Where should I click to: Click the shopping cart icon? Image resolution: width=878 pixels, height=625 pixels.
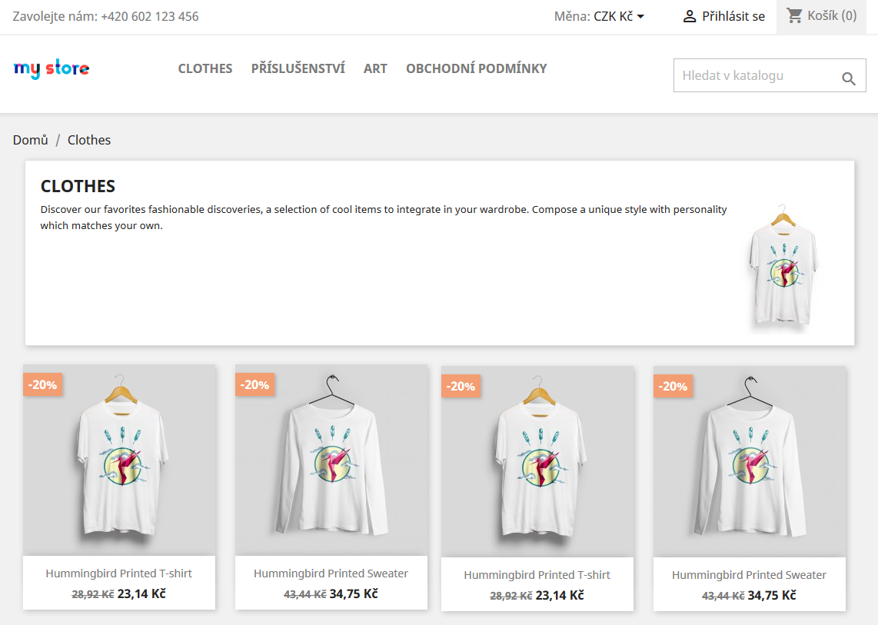(794, 15)
